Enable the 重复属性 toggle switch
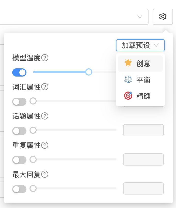Screen dimensions: 176x208 click(x=19, y=160)
